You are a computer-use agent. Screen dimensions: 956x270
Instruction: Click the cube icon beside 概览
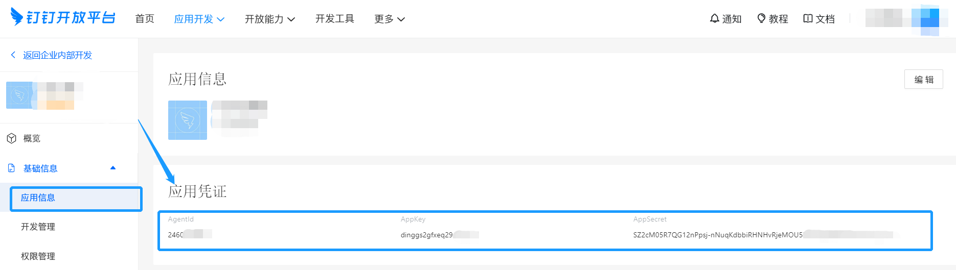[x=11, y=138]
